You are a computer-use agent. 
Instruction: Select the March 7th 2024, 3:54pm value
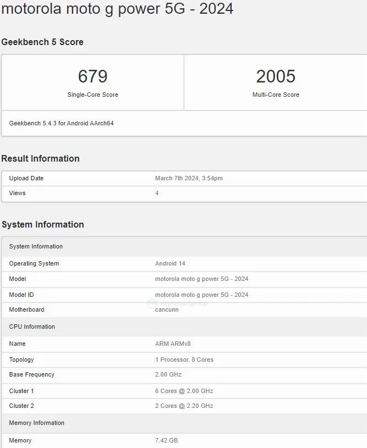[x=189, y=178]
